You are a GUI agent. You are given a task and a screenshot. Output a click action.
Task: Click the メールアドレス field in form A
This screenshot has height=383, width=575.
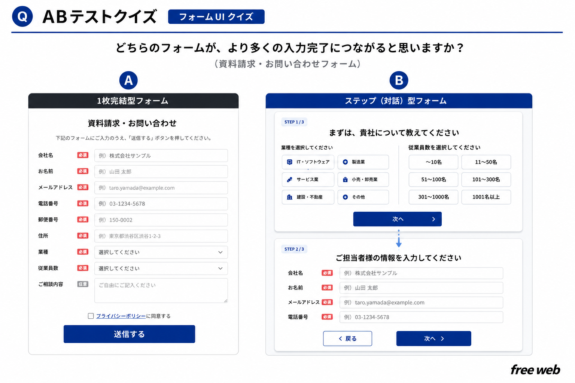coord(161,188)
